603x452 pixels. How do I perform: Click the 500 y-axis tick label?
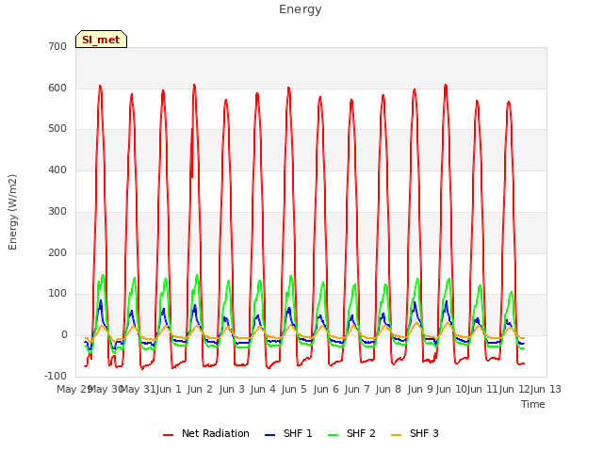click(57, 129)
